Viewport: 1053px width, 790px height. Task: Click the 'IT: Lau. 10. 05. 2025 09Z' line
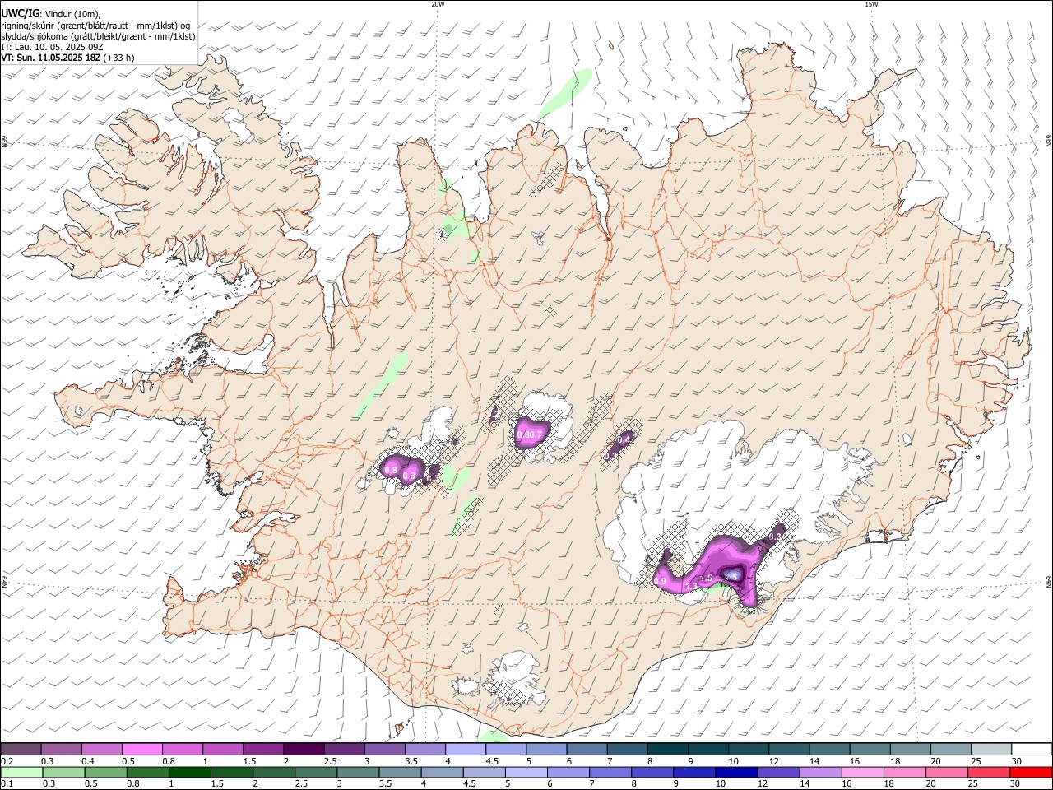tap(52, 47)
